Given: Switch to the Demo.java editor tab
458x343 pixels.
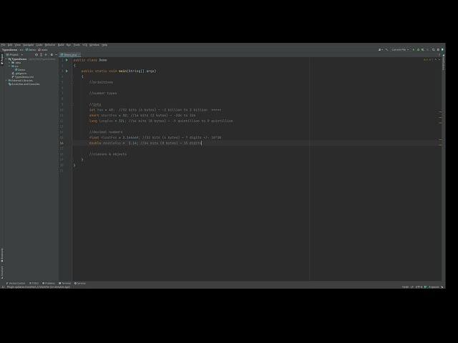Looking at the screenshot, I should [x=70, y=54].
